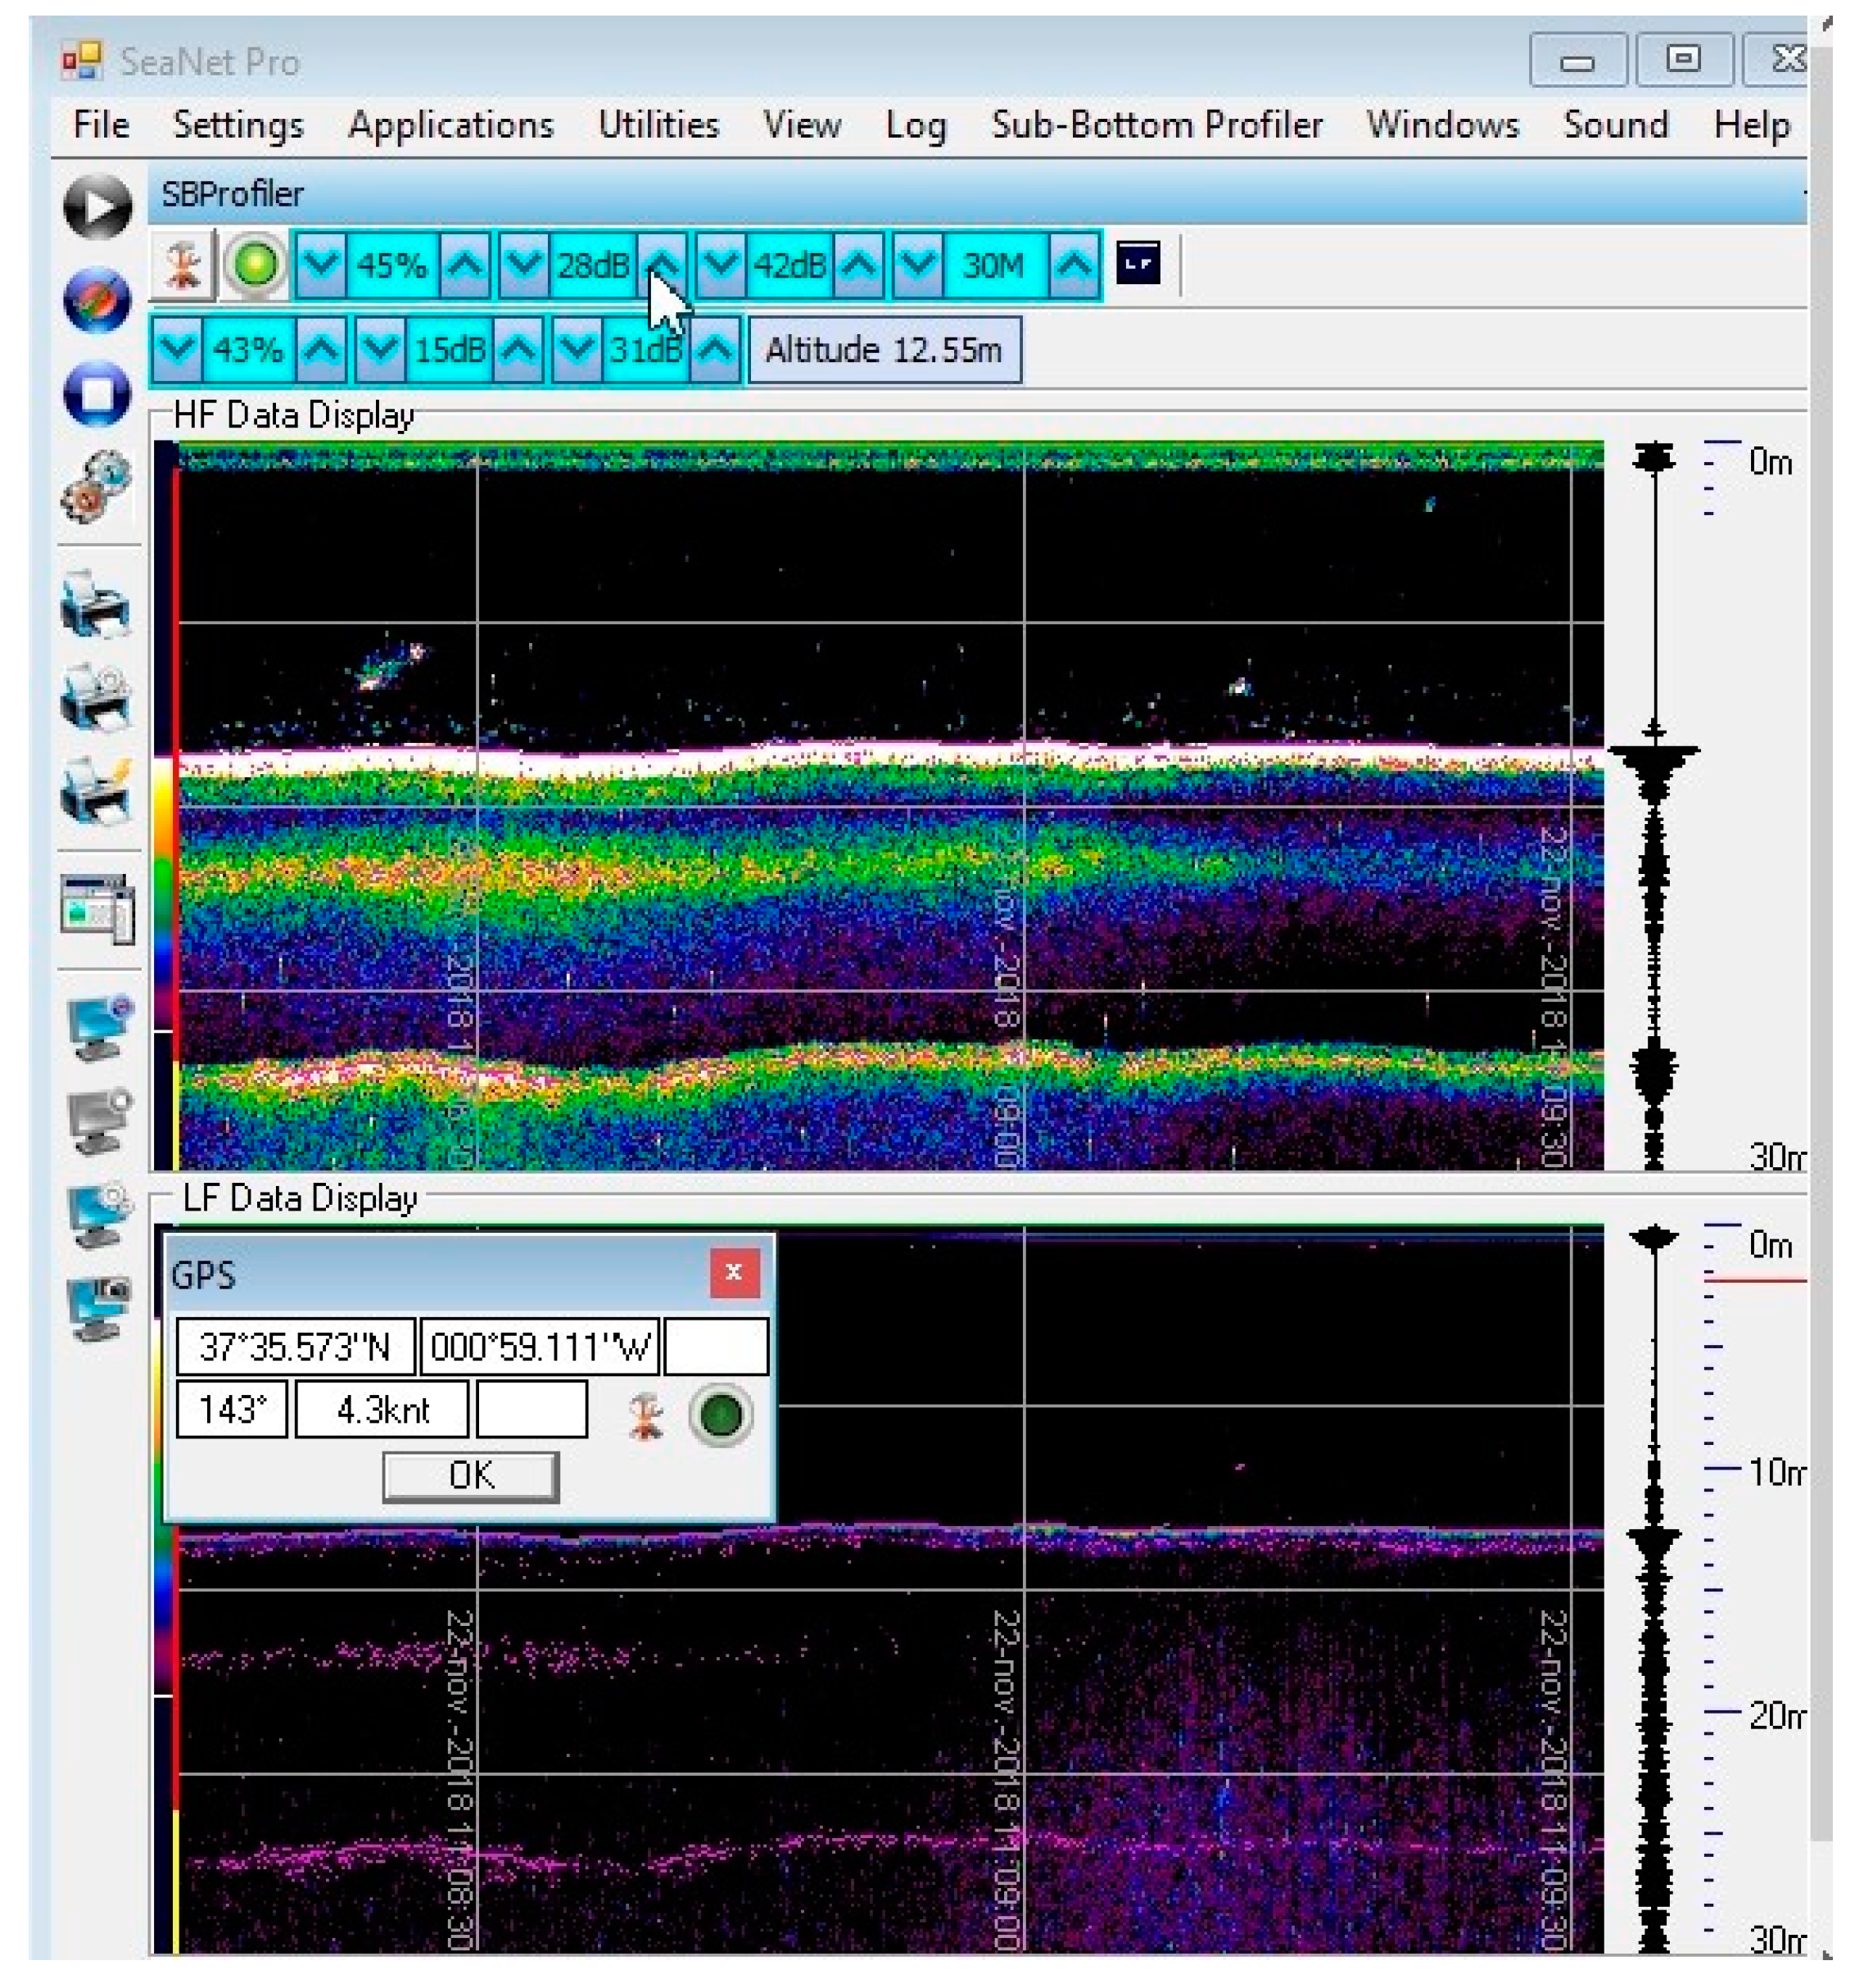The width and height of the screenshot is (1873, 1988).
Task: Close the GPS dialog with red X
Action: [733, 1272]
